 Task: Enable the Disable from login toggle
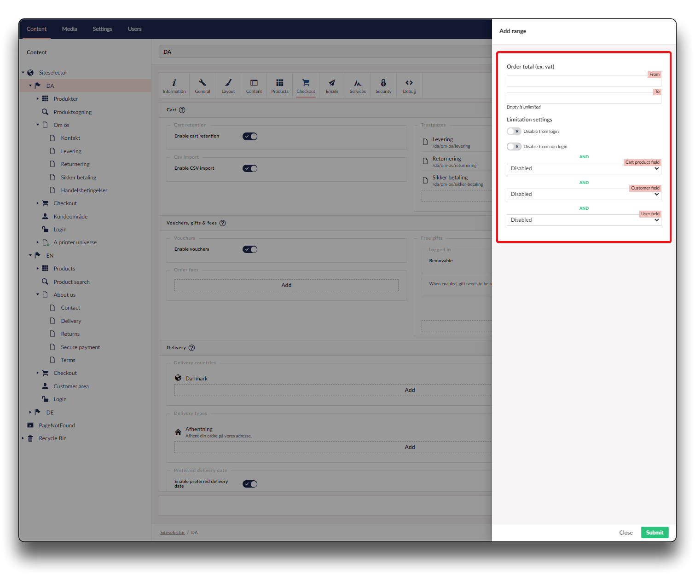point(514,132)
